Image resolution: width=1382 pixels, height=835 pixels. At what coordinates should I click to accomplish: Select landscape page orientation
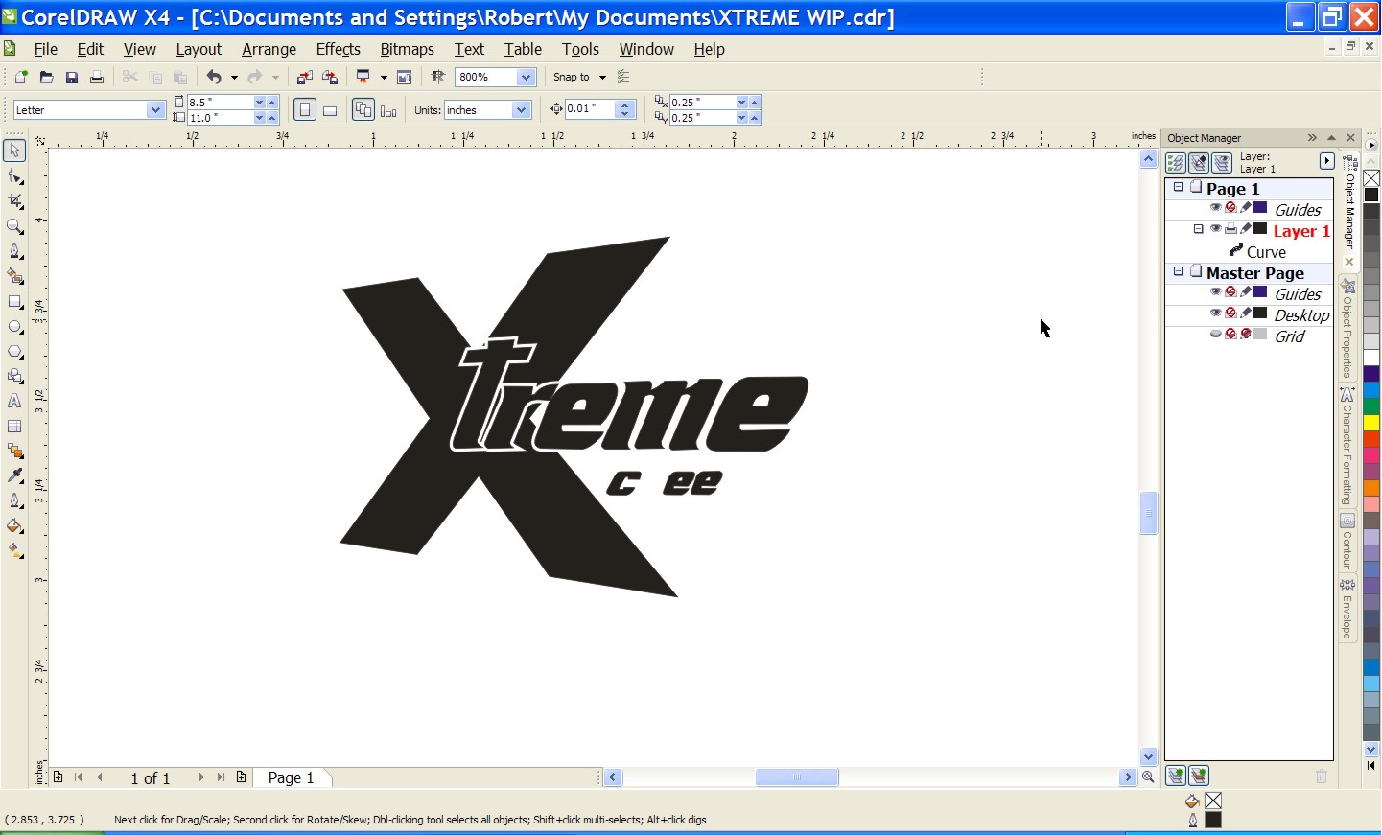pyautogui.click(x=330, y=110)
